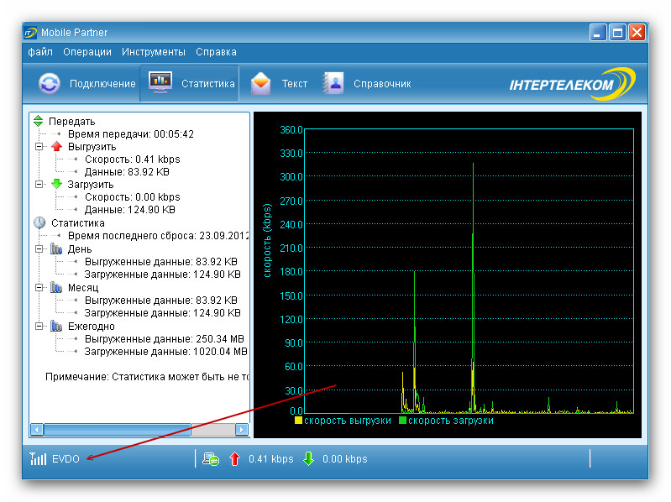Click the День bar chart icon
The width and height of the screenshot is (671, 502).
tap(56, 248)
